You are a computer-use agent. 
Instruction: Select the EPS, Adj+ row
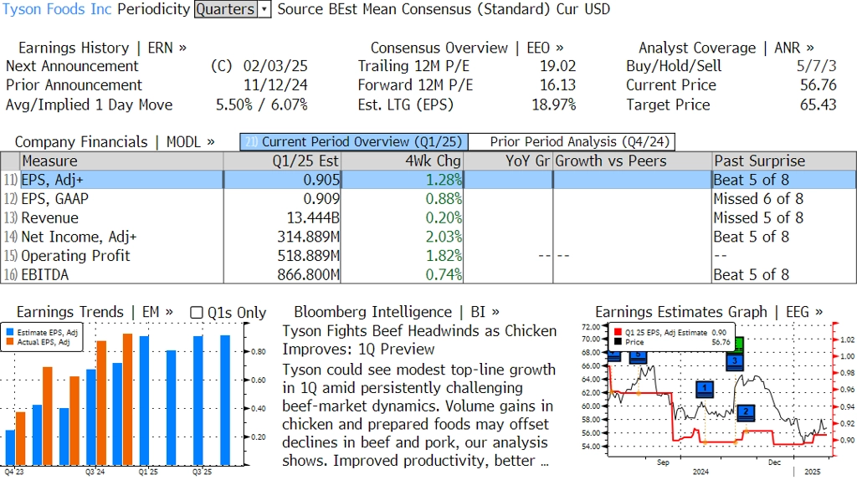(428, 180)
